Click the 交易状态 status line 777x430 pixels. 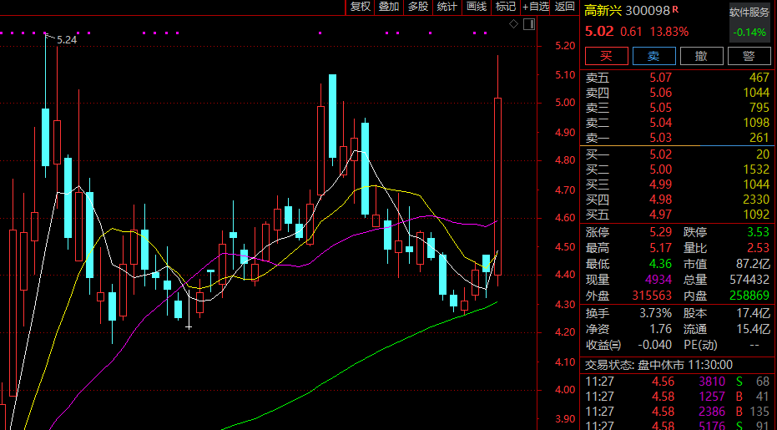659,366
